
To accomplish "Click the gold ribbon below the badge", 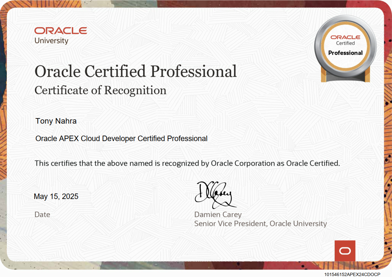I will click(x=345, y=78).
